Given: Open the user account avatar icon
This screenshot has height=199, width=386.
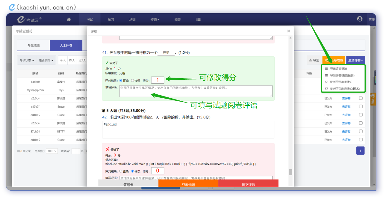Looking at the screenshot, I should [x=360, y=19].
